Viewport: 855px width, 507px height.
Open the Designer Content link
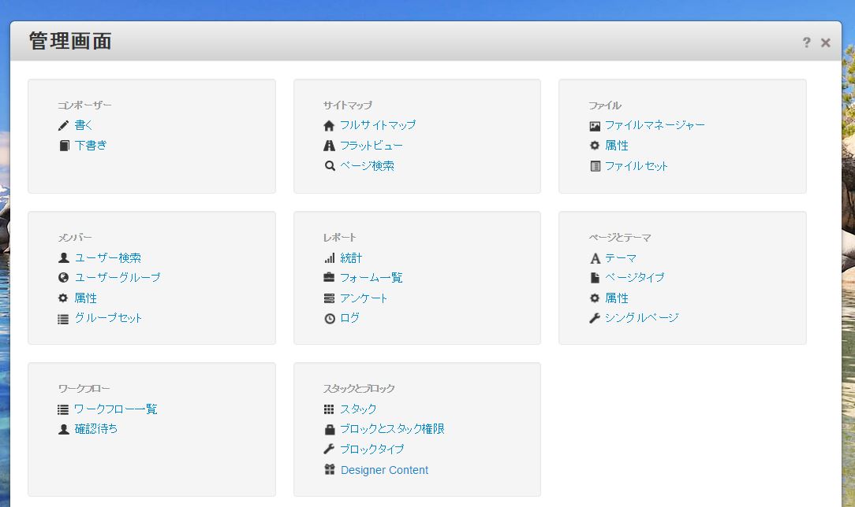[x=384, y=470]
